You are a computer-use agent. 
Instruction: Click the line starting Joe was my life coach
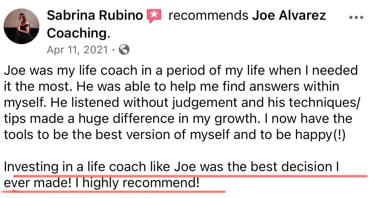[x=181, y=71]
